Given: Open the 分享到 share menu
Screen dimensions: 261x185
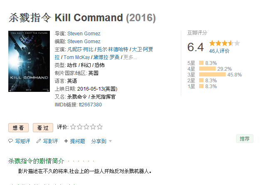Looking at the screenshot, I should [99, 141].
